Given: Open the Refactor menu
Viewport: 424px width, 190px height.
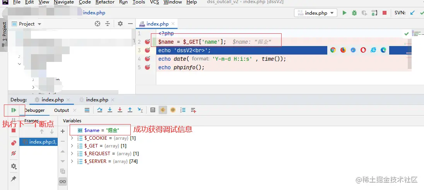Looking at the screenshot, I should 105,2.
